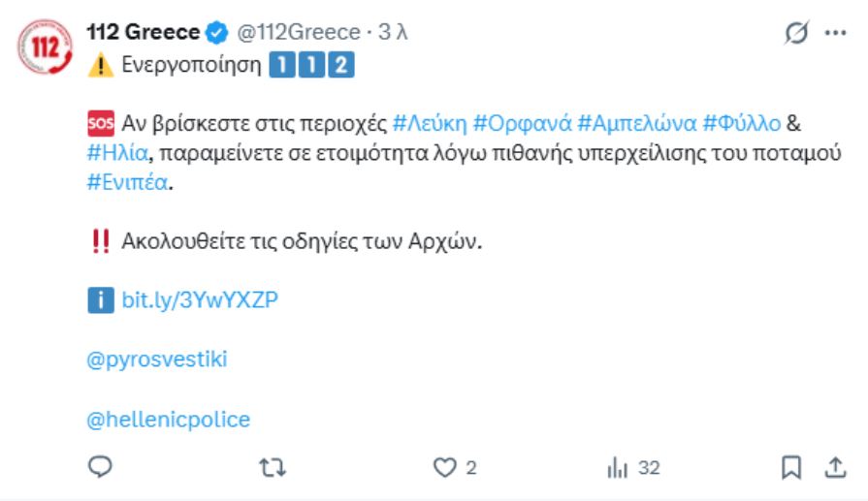Open the #Αμπελώνα hashtag
Screen dimensions: 868x501
(636, 123)
